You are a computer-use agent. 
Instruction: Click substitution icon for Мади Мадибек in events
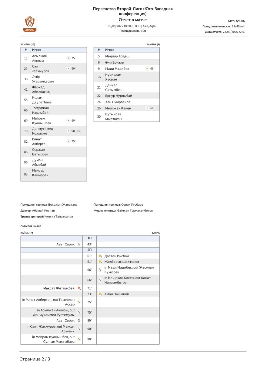(x=100, y=270)
